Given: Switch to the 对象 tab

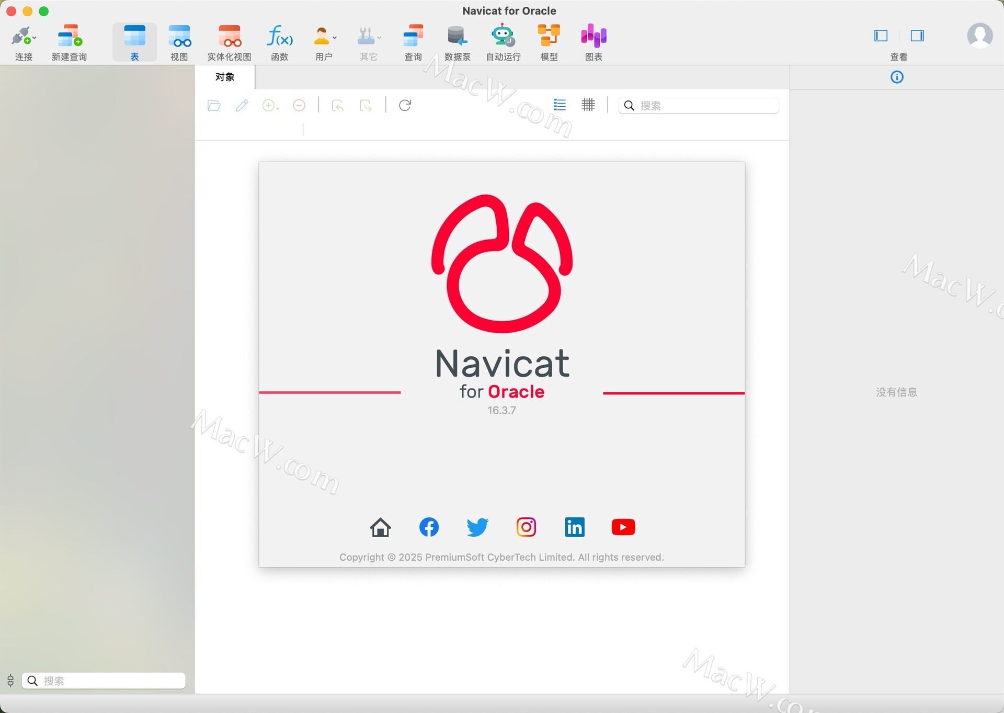Looking at the screenshot, I should [x=225, y=77].
